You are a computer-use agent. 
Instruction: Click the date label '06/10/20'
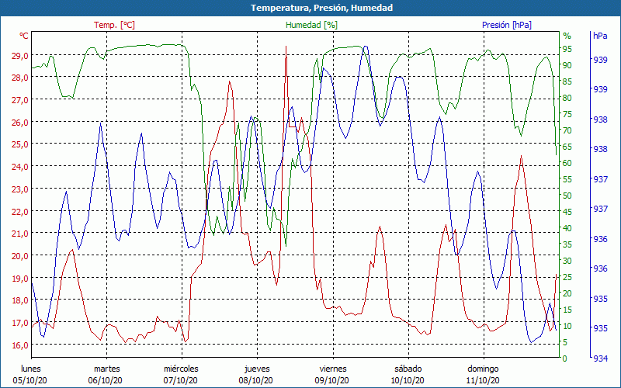click(x=106, y=380)
